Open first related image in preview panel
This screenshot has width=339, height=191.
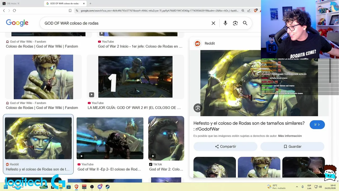215,167
